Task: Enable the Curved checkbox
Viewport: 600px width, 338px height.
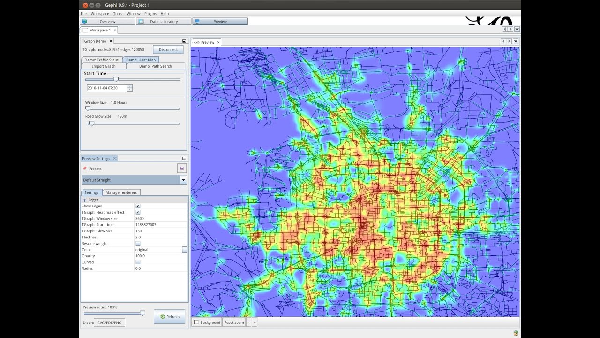Action: coord(138,262)
